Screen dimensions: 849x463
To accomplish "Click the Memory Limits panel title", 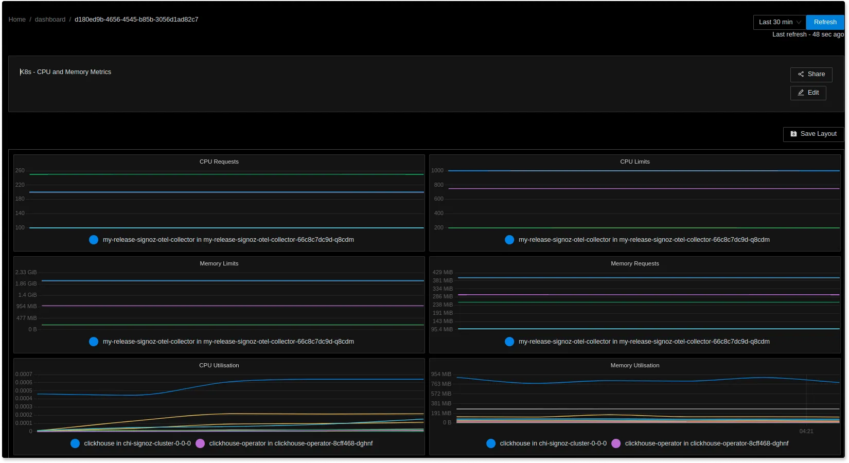I will click(x=219, y=263).
